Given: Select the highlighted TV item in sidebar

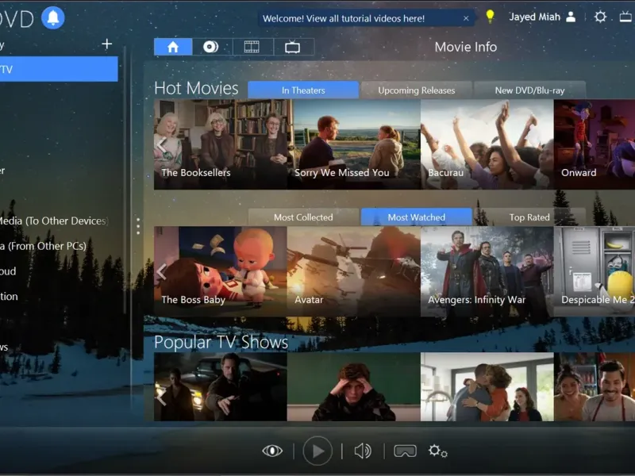Looking at the screenshot, I should click(59, 69).
